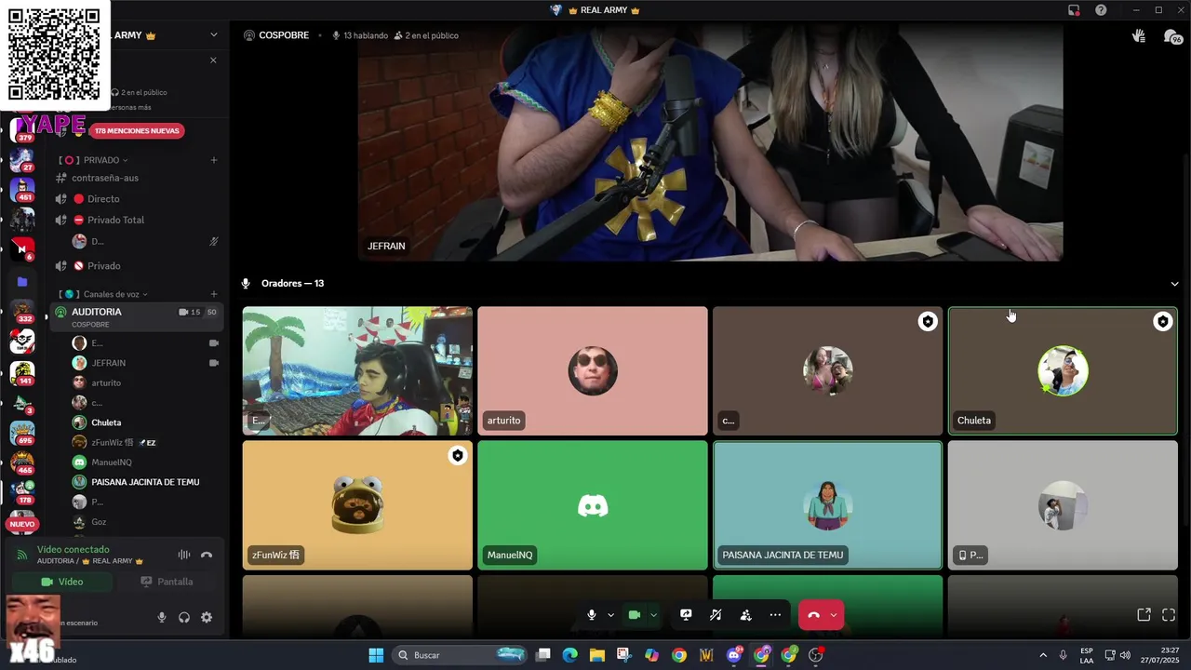Screen dimensions: 1191x670
Task: Select the AUDITORIA stage channel
Action: coord(137,316)
